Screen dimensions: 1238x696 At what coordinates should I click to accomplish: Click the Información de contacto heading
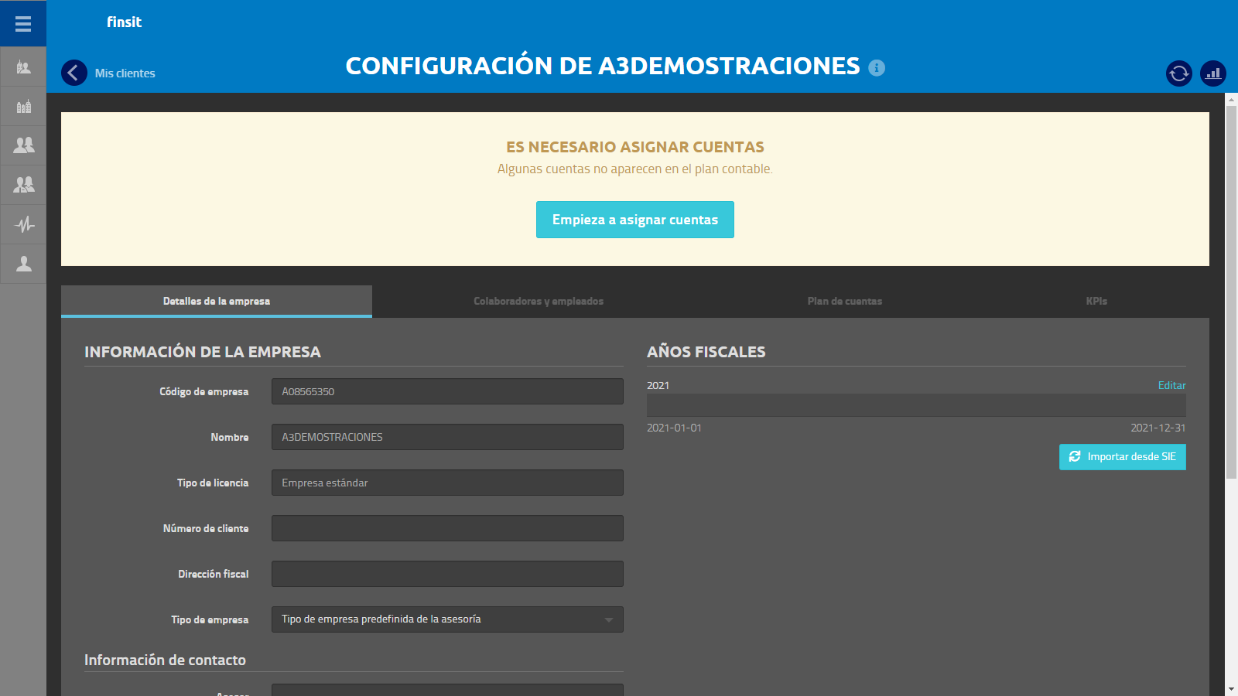[165, 660]
